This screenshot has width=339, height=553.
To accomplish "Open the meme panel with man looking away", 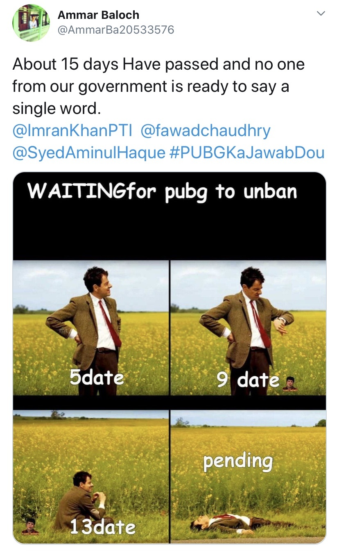I will click(91, 328).
